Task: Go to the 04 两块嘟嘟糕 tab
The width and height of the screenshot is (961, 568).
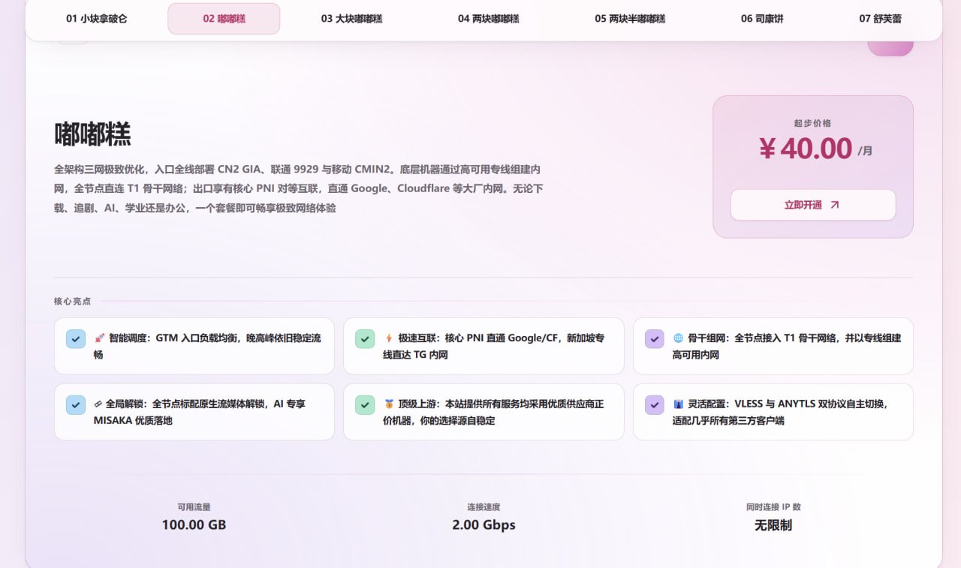Action: [x=488, y=19]
